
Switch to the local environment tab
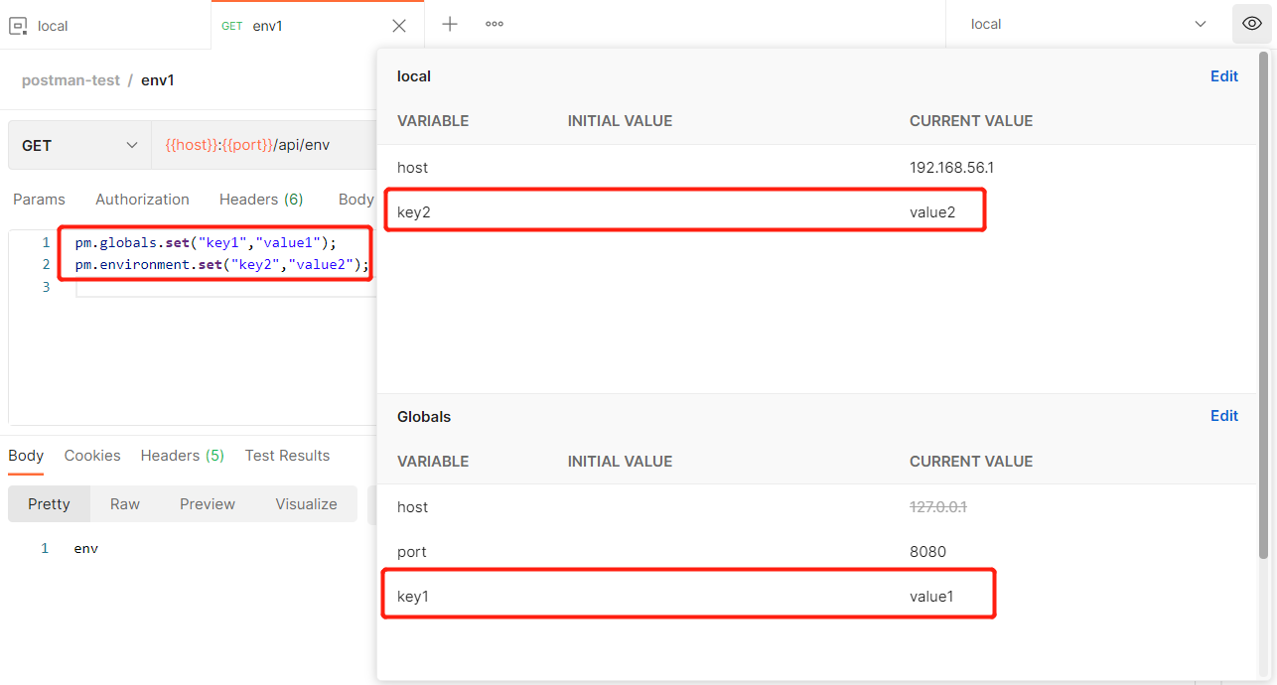click(x=105, y=25)
